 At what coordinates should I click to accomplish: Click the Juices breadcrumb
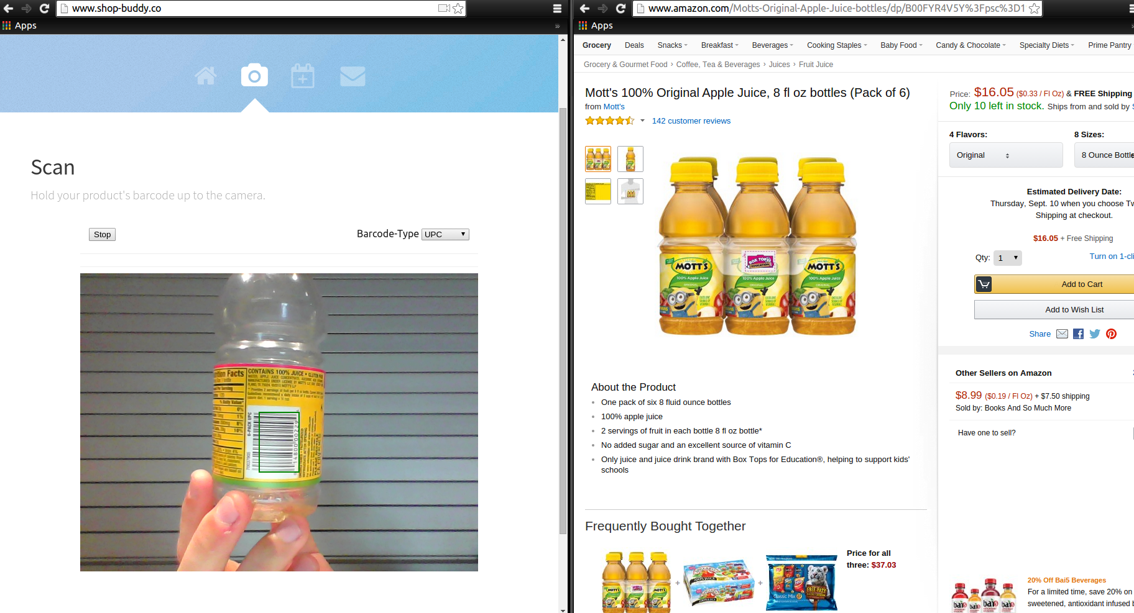pyautogui.click(x=779, y=65)
